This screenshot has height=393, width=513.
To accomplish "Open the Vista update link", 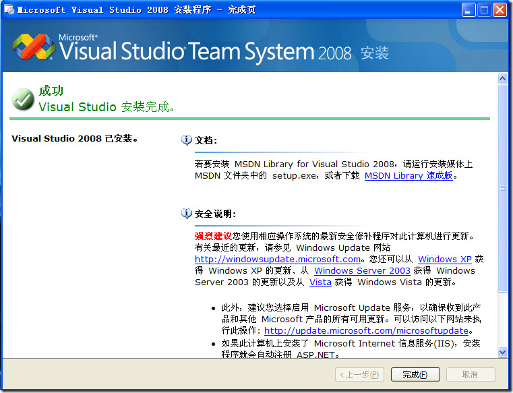I will [320, 282].
